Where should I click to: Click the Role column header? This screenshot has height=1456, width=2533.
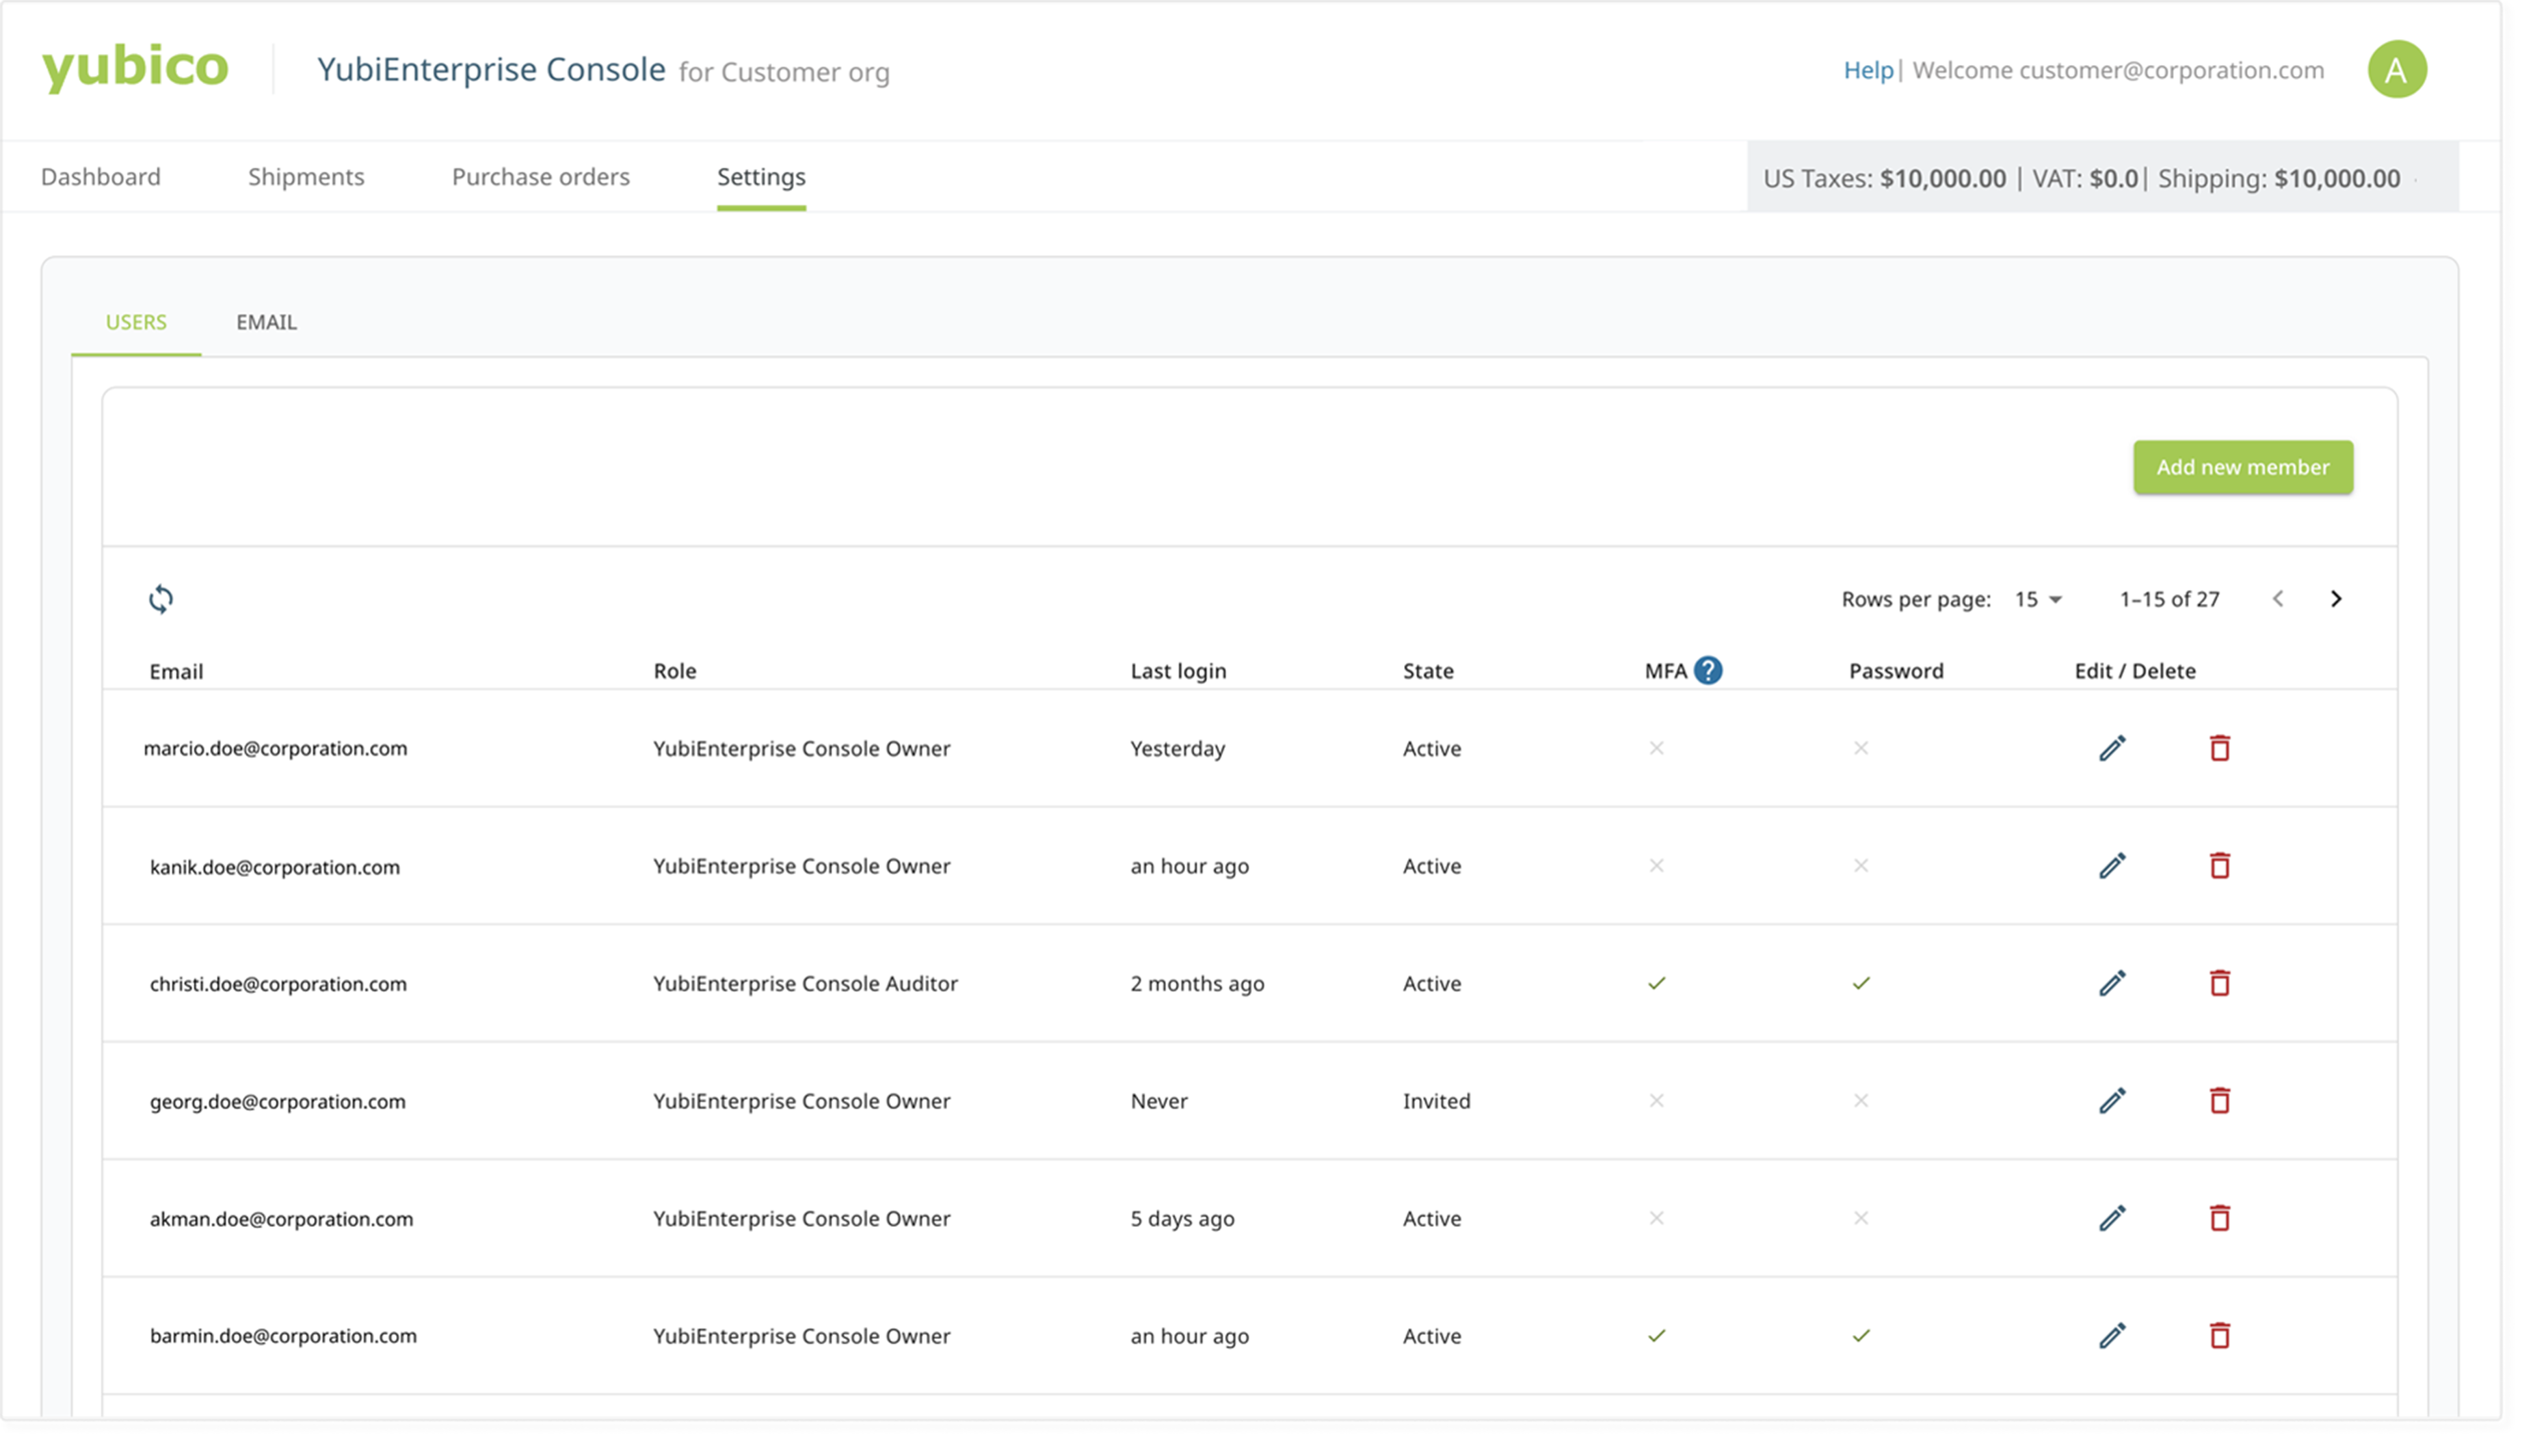(674, 671)
